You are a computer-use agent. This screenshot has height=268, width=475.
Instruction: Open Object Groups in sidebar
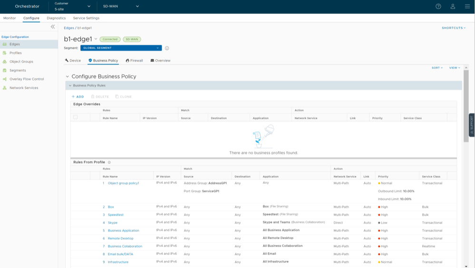coord(21,62)
